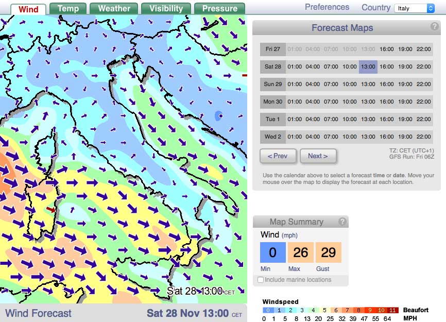The width and height of the screenshot is (446, 322).
Task: Open the Weather map tab
Action: click(x=114, y=8)
